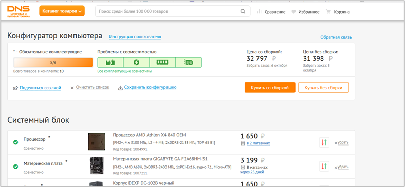
Task: Click убрать for the processor row
Action: 343,143
